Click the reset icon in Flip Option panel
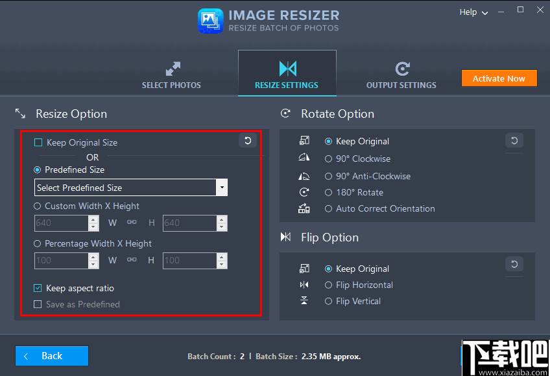This screenshot has width=550, height=376. coord(514,264)
